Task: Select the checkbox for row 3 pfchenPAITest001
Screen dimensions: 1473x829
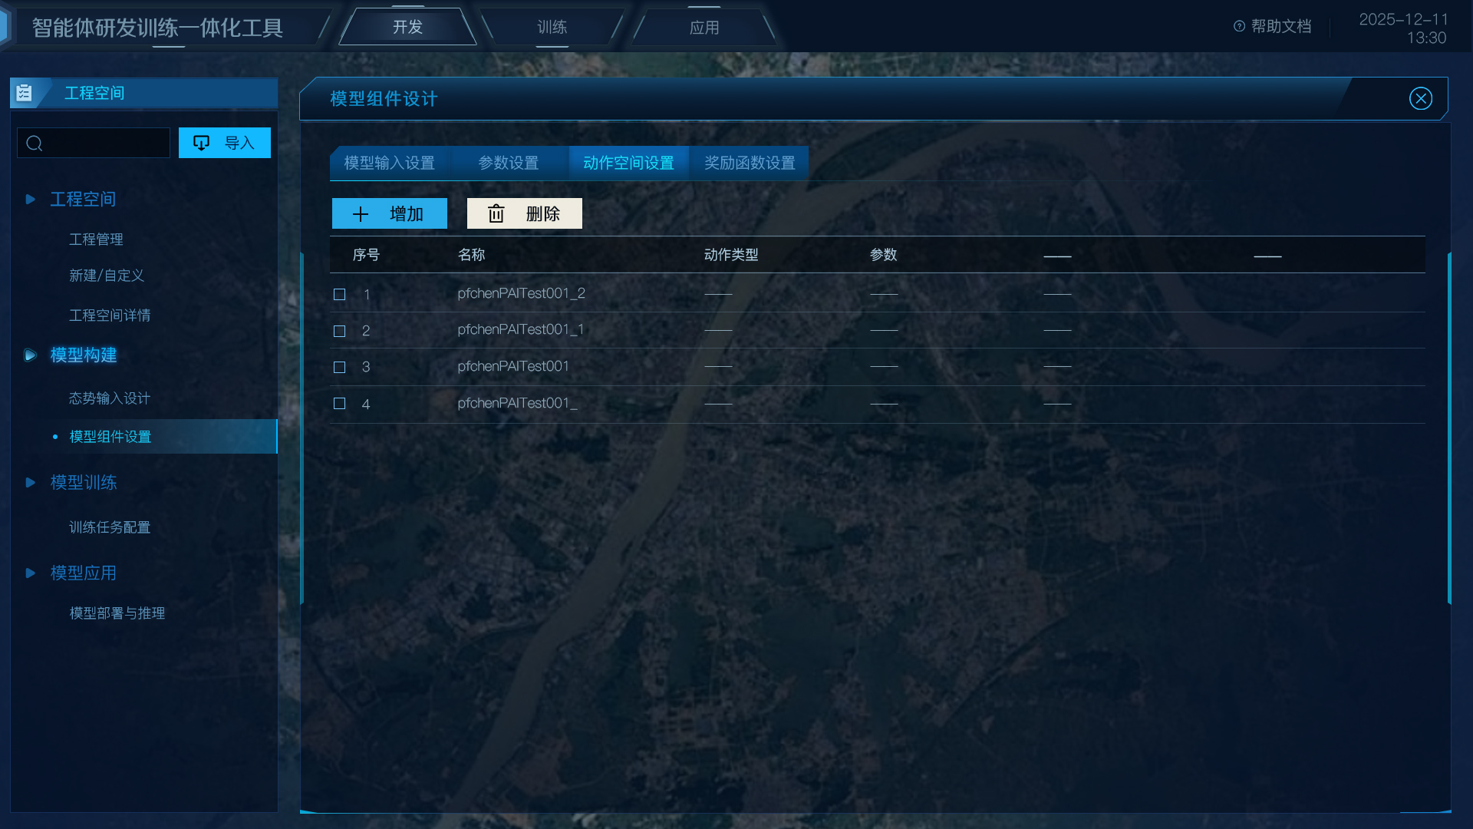Action: [x=340, y=368]
